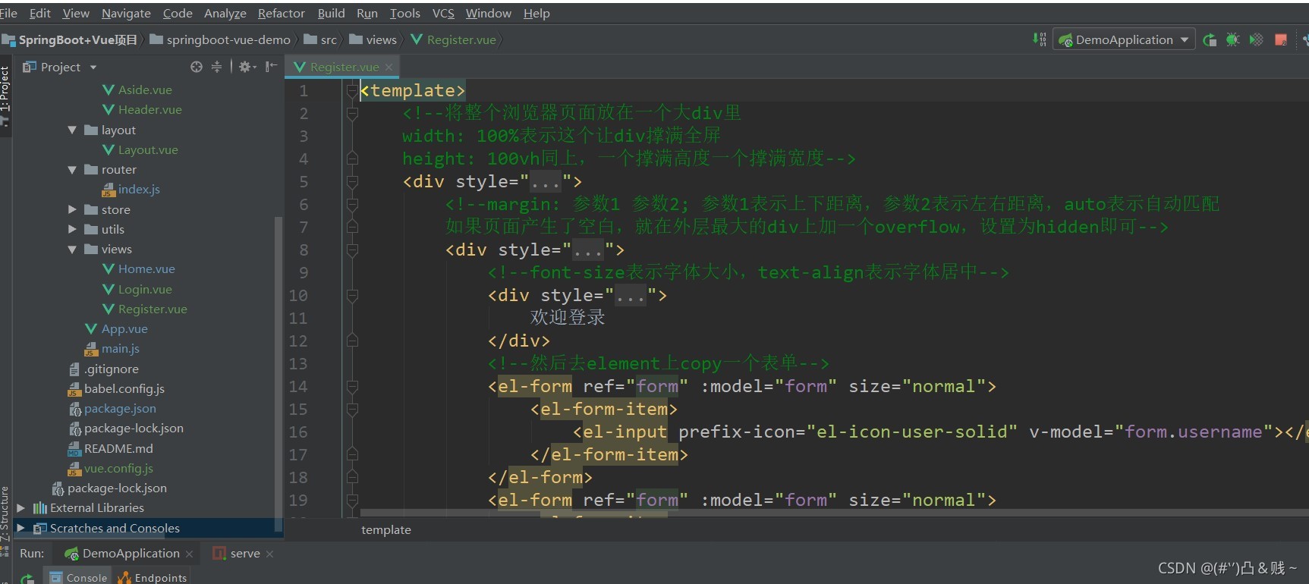The width and height of the screenshot is (1309, 584).
Task: Open README.md in the project tree
Action: (x=111, y=448)
